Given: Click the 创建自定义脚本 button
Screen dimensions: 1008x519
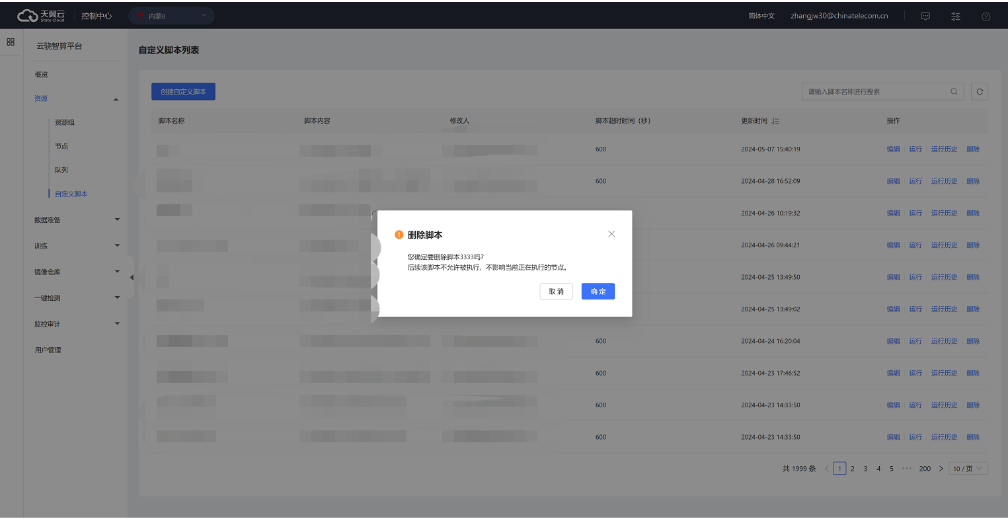Looking at the screenshot, I should point(184,92).
